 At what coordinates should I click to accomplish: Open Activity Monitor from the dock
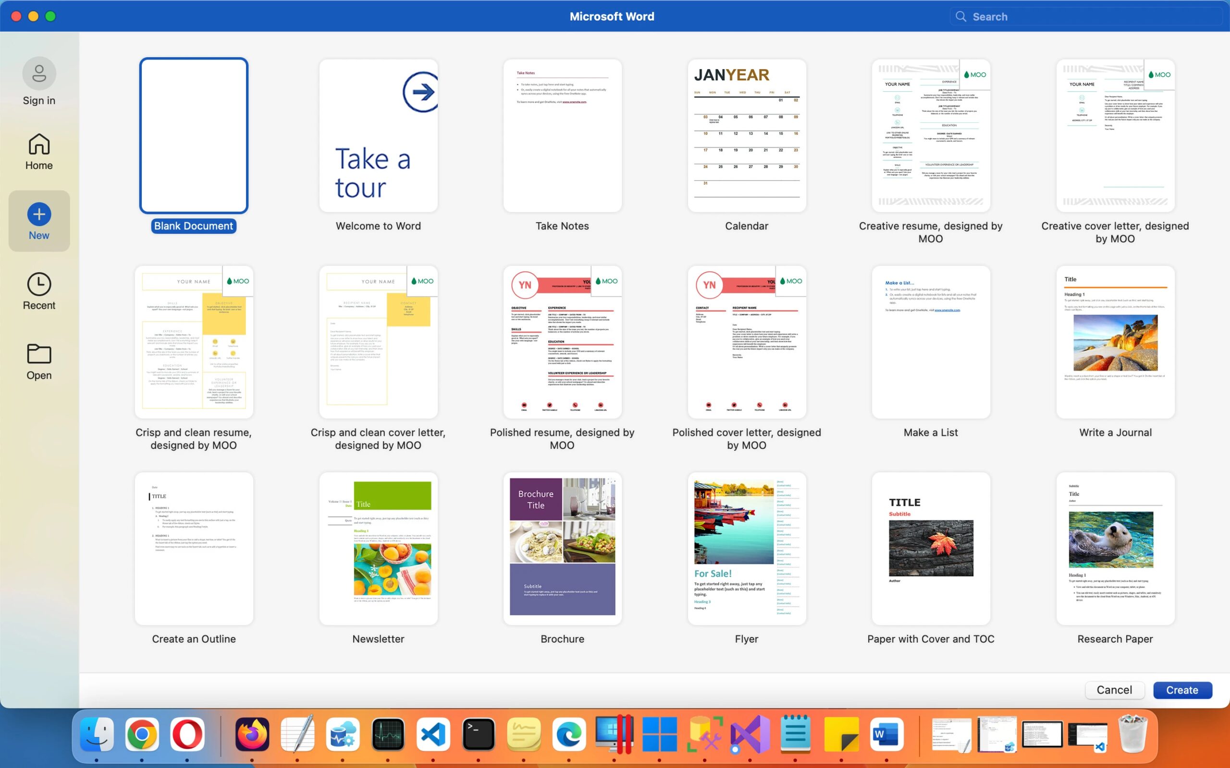(388, 734)
